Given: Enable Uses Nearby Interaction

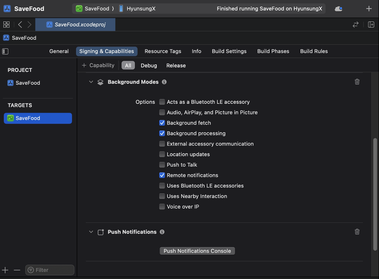Looking at the screenshot, I should [x=162, y=196].
